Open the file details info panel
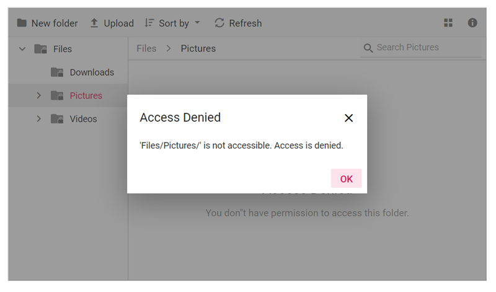 (x=472, y=23)
